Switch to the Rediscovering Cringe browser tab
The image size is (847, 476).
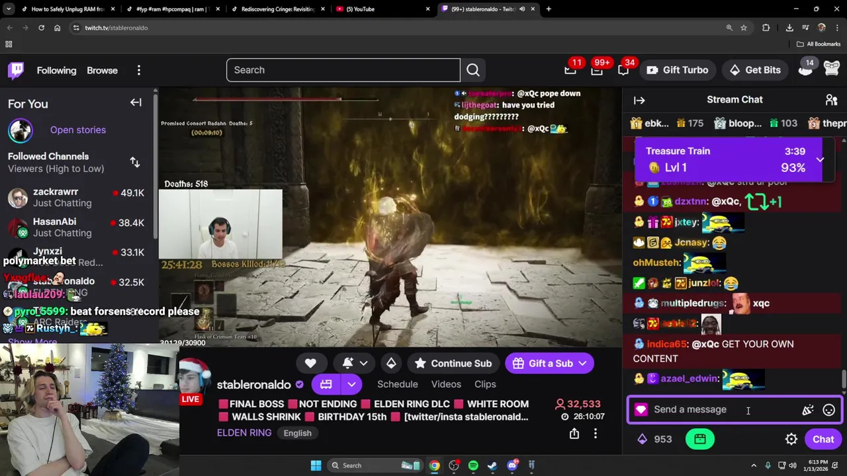click(x=278, y=9)
